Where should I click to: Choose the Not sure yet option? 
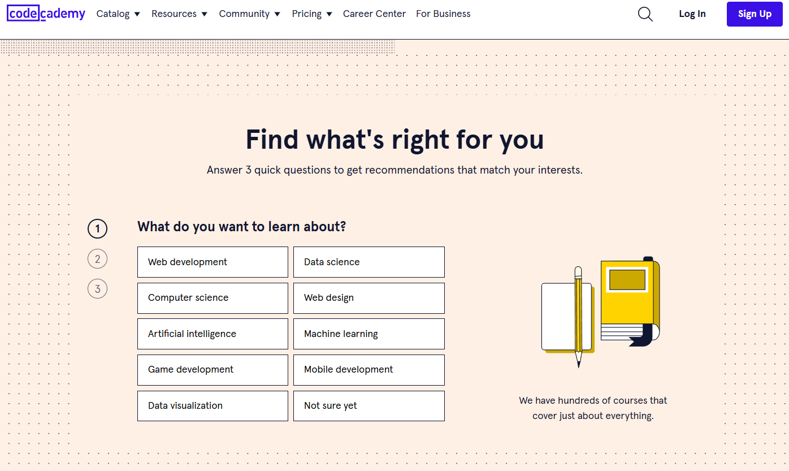point(369,406)
